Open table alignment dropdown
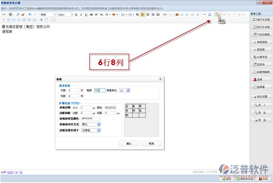 [x=91, y=124]
